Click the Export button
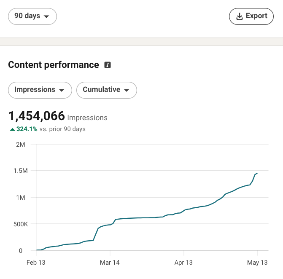Screen dimensions: 283x279 (251, 16)
